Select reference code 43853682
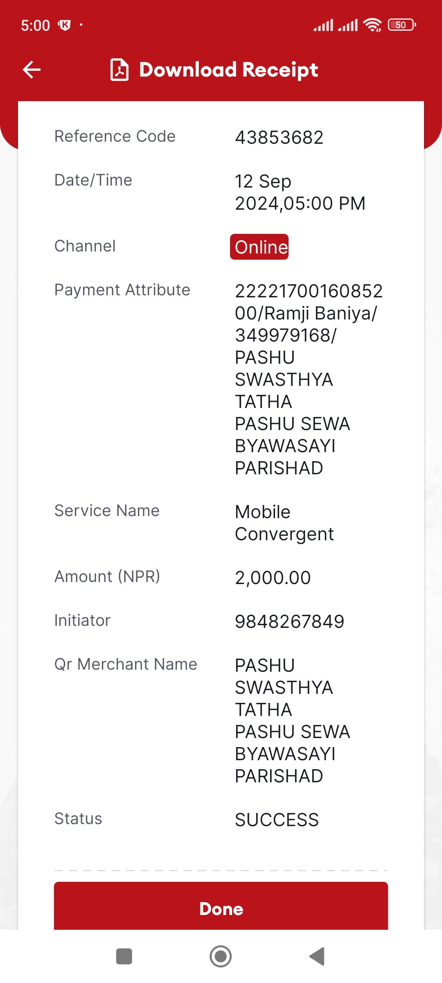 coord(279,138)
